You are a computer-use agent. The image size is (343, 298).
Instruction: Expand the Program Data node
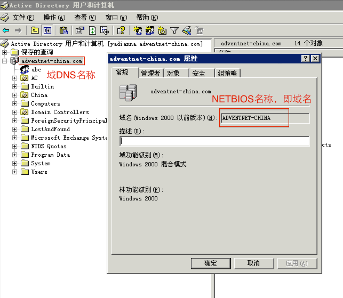[14, 155]
